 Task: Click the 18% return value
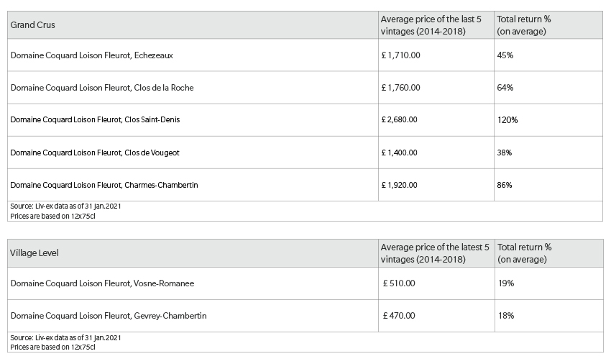tap(506, 316)
